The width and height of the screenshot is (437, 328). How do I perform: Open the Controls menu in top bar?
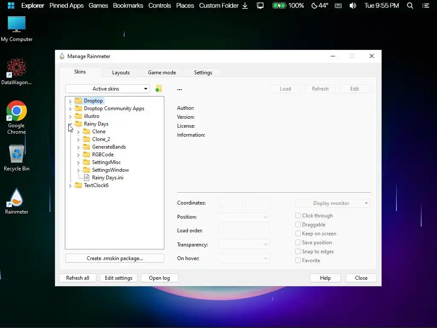click(x=160, y=6)
